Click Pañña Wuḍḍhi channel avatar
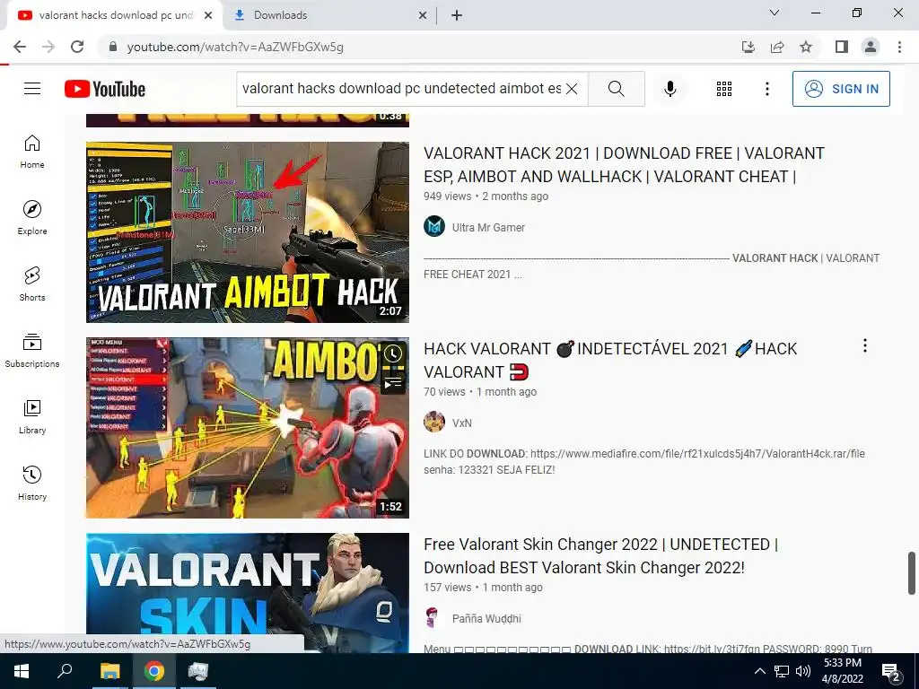This screenshot has width=919, height=689. 434,617
